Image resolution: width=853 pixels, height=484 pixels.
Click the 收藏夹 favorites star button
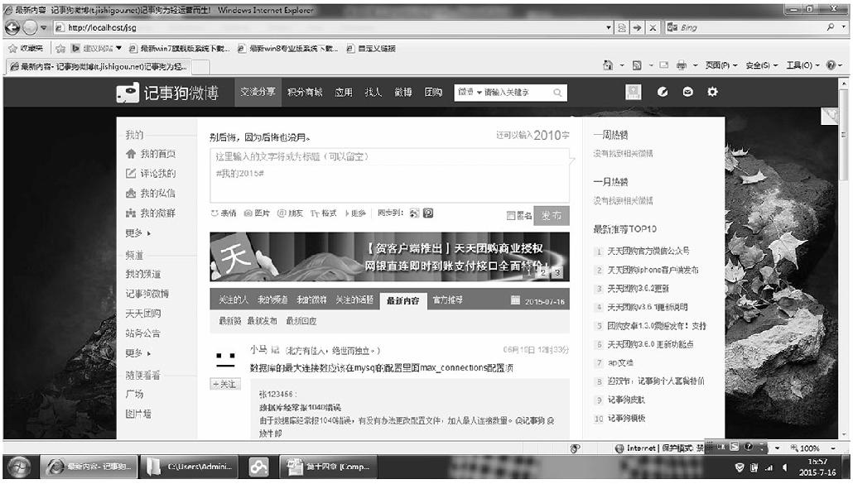26,48
